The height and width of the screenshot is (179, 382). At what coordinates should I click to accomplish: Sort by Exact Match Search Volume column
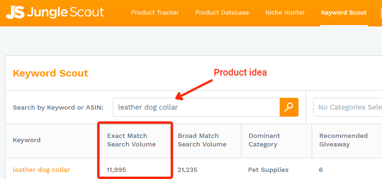click(131, 140)
